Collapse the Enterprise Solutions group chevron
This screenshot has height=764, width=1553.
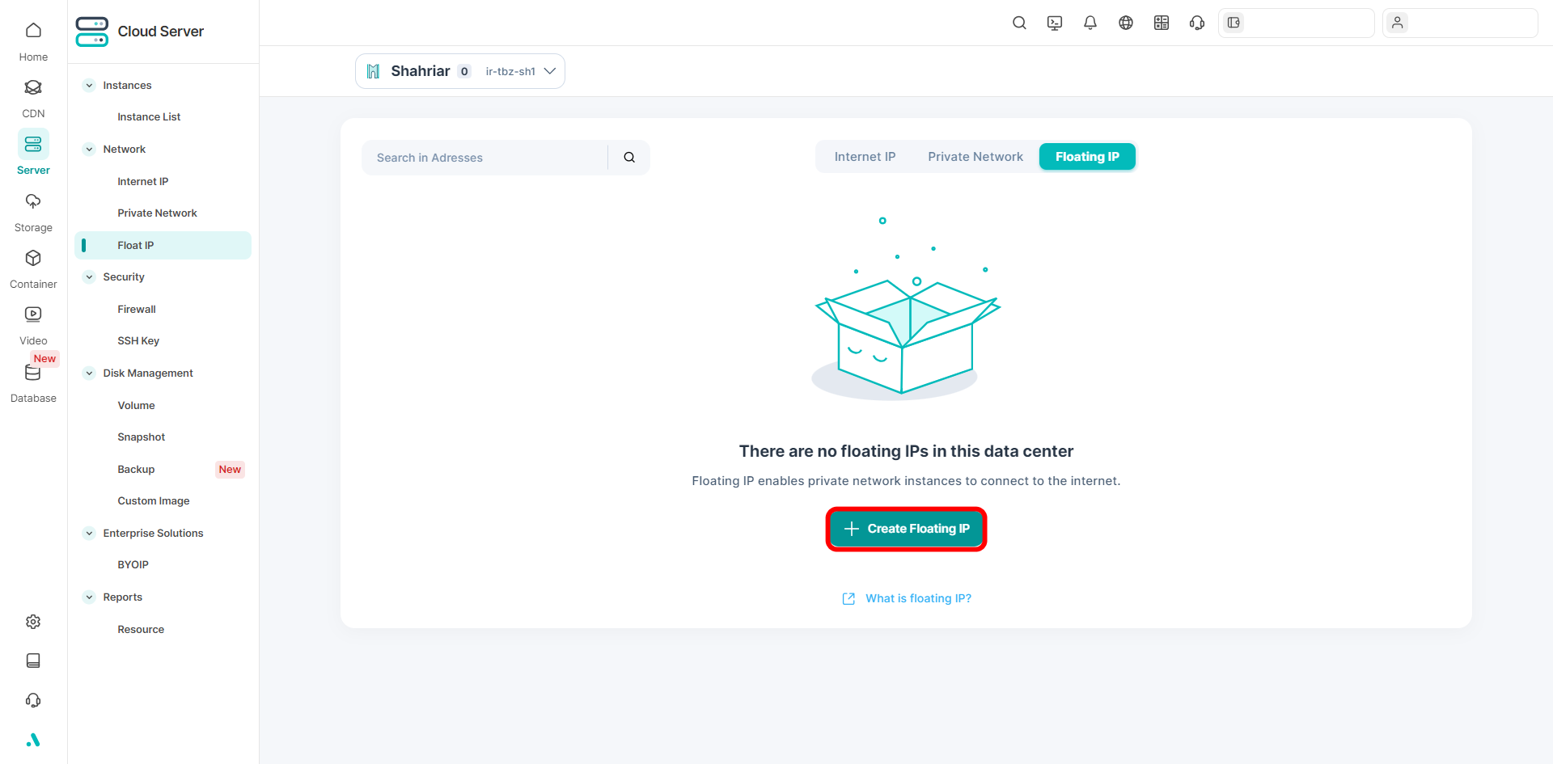pos(90,534)
